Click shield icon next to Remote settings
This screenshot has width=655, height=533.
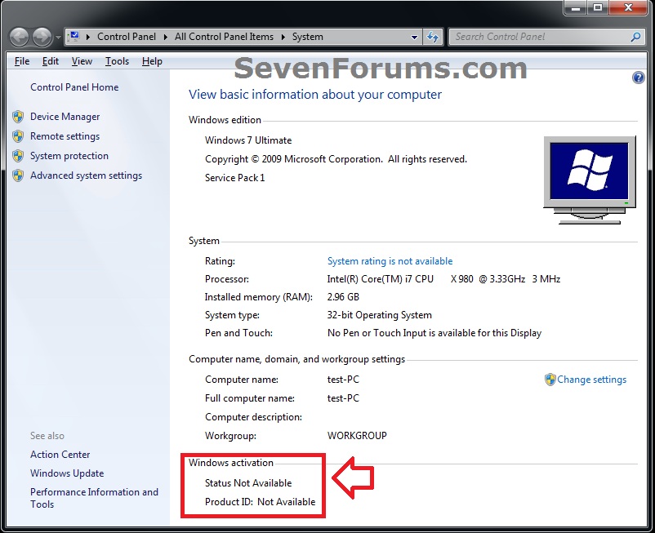[x=18, y=136]
